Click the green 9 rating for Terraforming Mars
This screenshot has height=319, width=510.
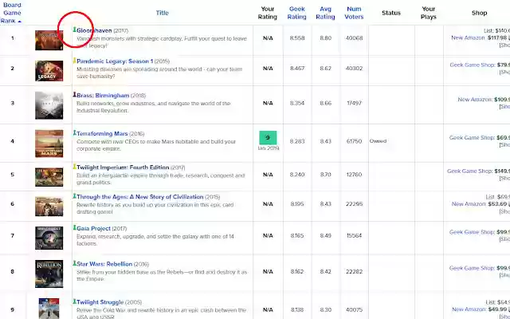coord(268,138)
